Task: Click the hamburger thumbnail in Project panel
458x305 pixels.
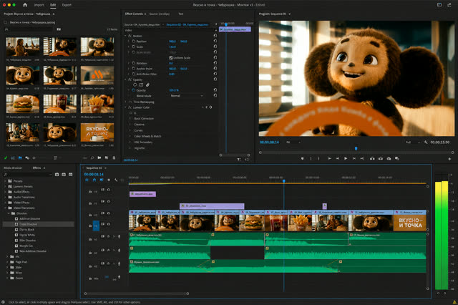Action: point(23,104)
